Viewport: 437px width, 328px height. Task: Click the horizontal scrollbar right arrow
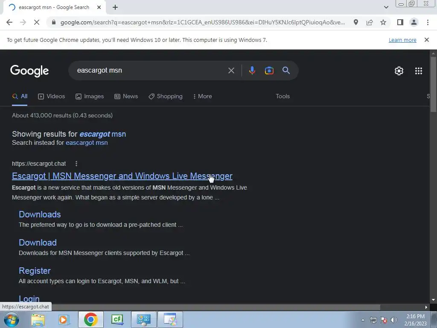tap(426, 307)
